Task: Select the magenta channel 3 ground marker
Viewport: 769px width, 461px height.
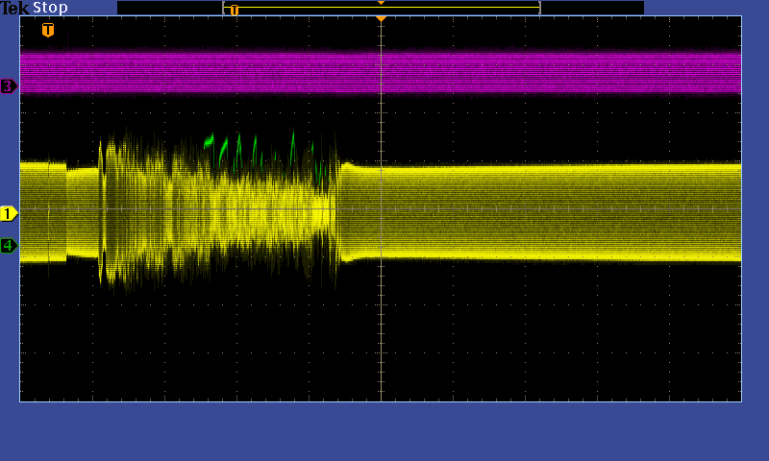Action: coord(9,86)
